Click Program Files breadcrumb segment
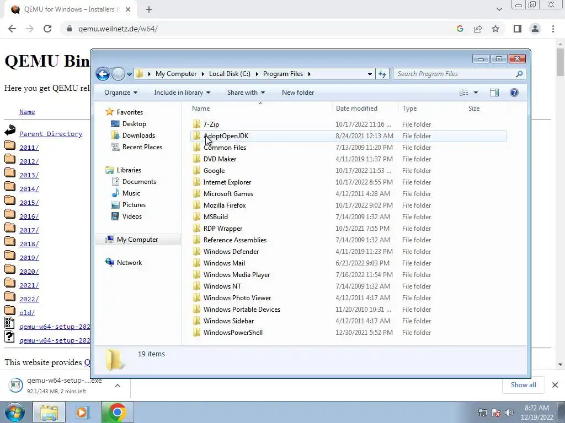The width and height of the screenshot is (565, 423). click(x=283, y=74)
